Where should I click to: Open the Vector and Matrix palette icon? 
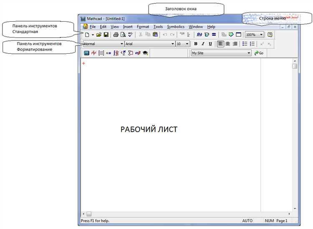pyautogui.click(x=101, y=53)
